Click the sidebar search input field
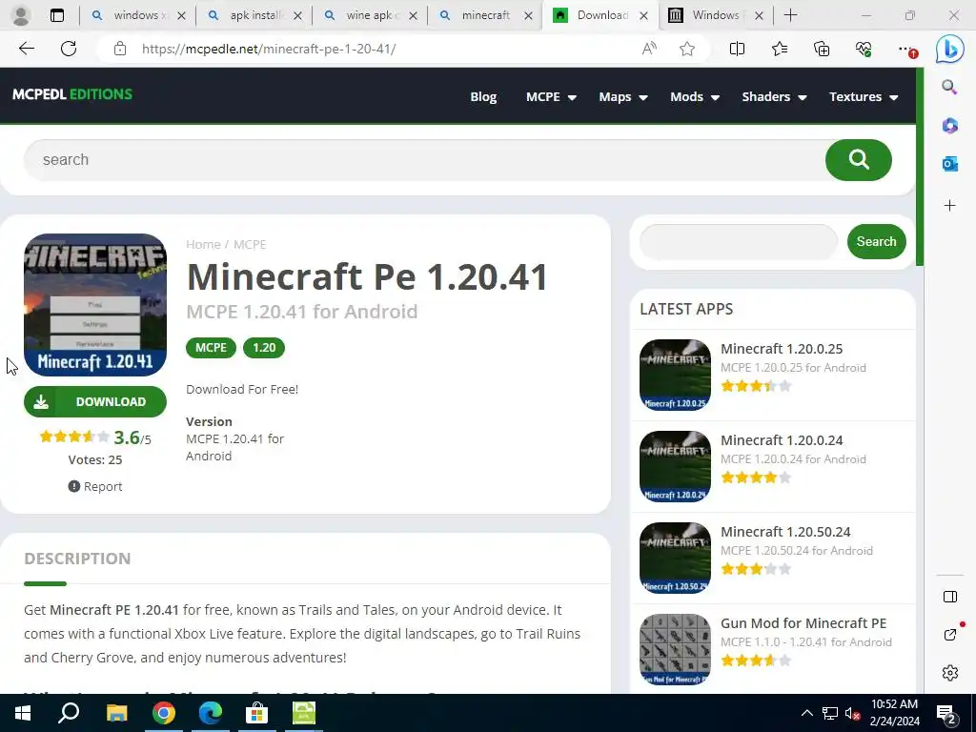This screenshot has width=976, height=732. (739, 241)
